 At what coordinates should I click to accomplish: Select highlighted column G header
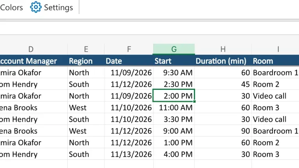[174, 49]
